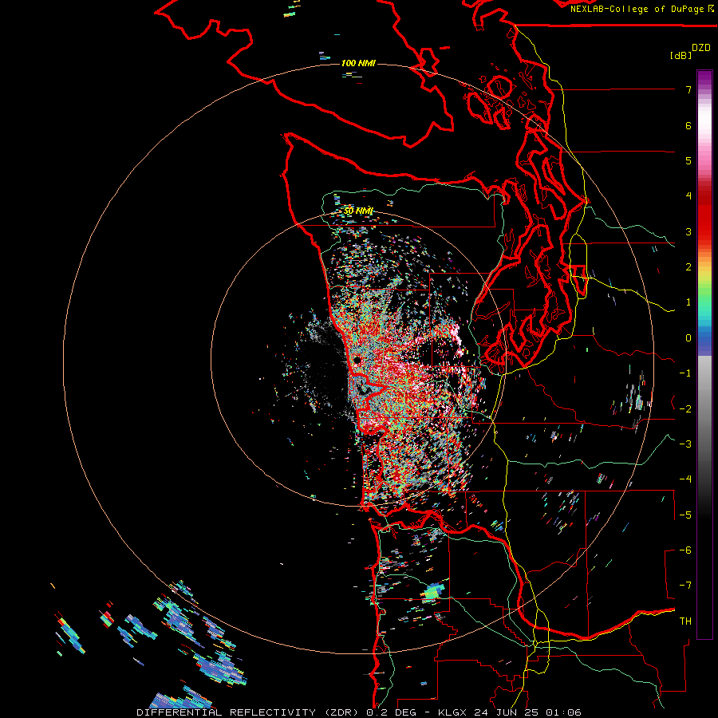The height and width of the screenshot is (718, 718).
Task: Click the 1 value on the color scale
Action: (x=688, y=302)
